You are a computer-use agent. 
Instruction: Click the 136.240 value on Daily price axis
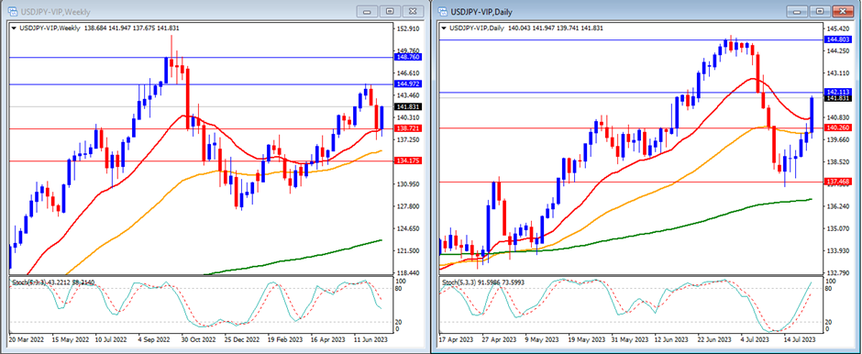838,206
